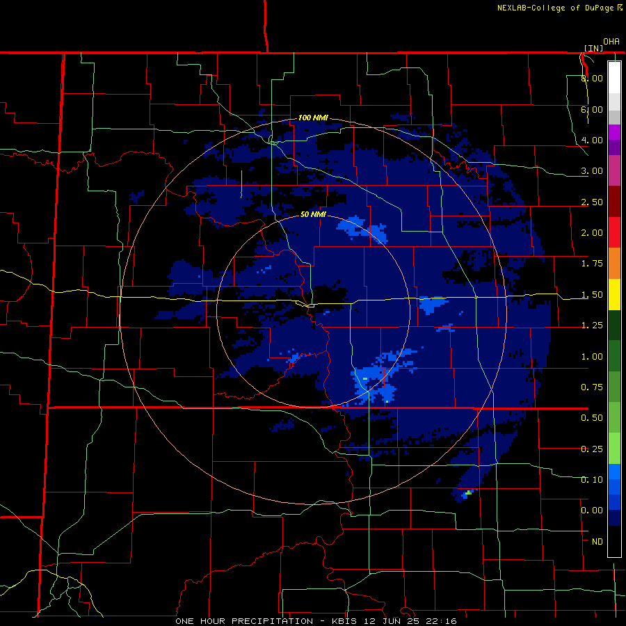Click the 0.00 scale value
The width and height of the screenshot is (626, 626).
coord(592,511)
